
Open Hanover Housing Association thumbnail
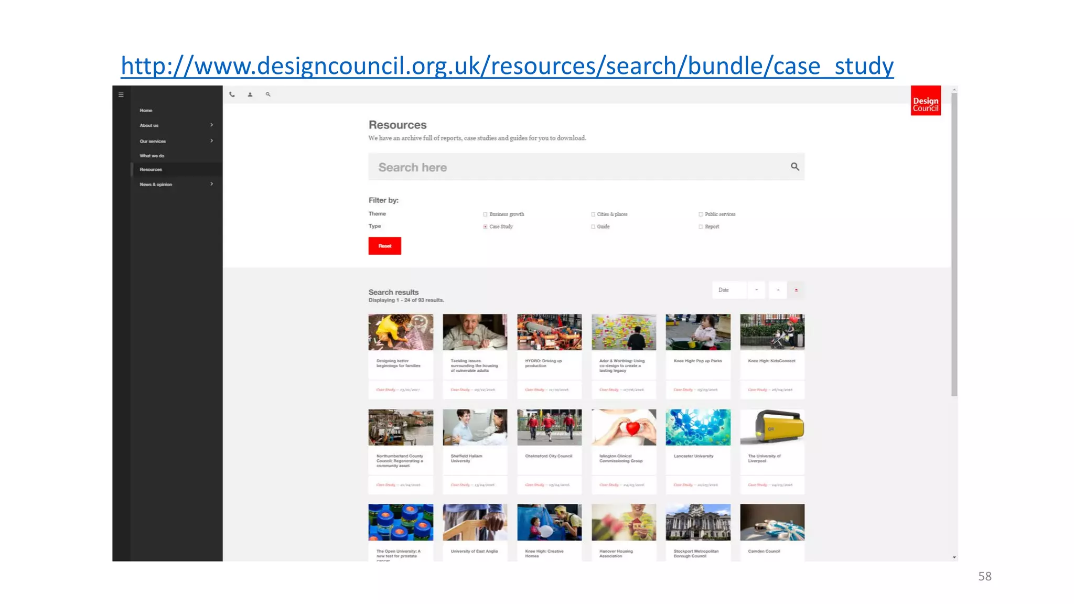[x=624, y=522]
